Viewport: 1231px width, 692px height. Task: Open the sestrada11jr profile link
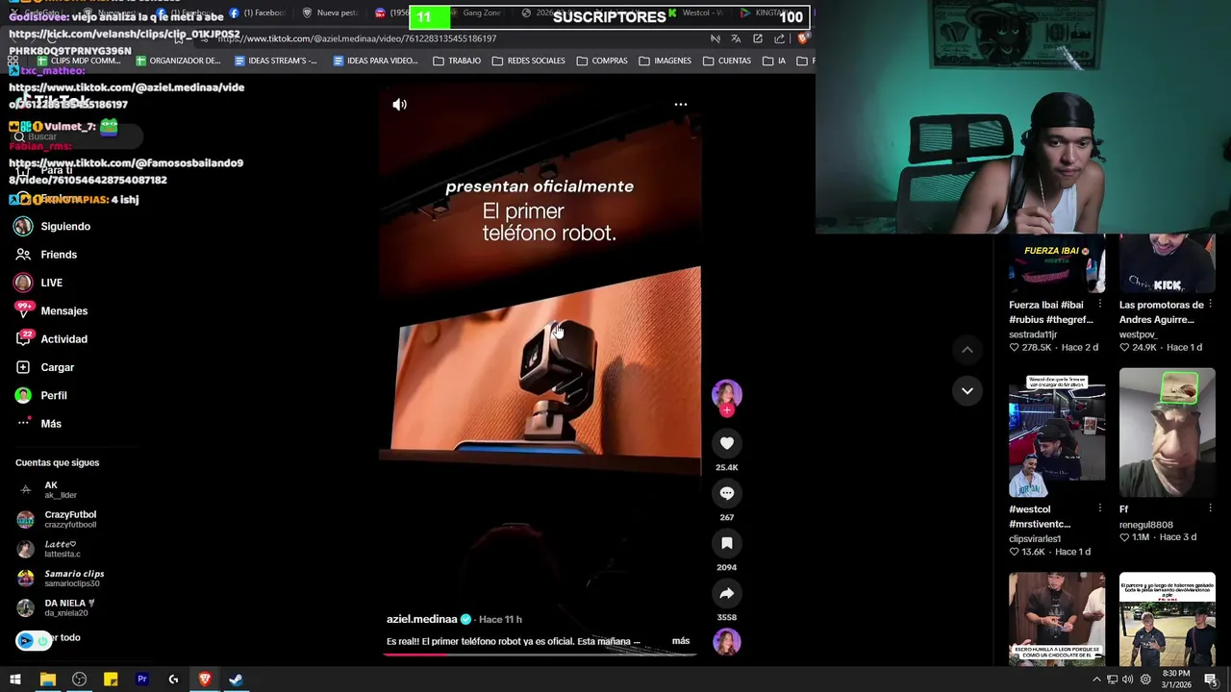coord(1033,334)
